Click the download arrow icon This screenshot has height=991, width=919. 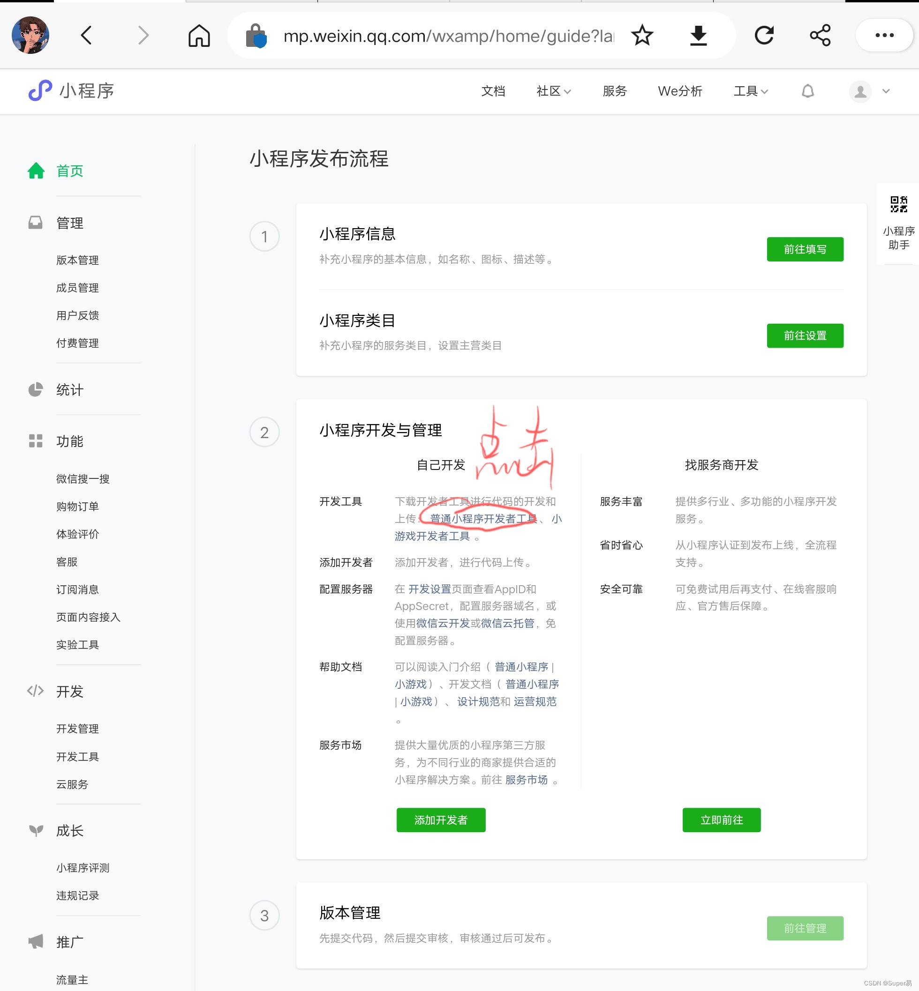[x=698, y=36]
